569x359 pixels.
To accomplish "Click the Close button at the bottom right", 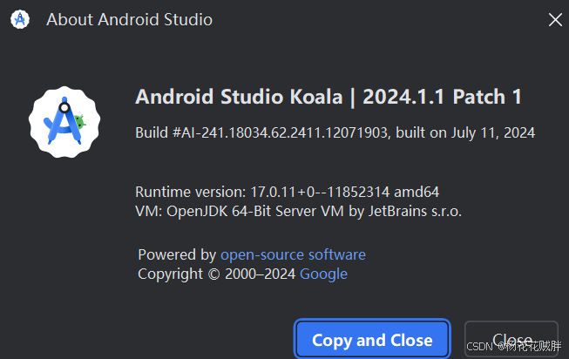I will tap(511, 340).
